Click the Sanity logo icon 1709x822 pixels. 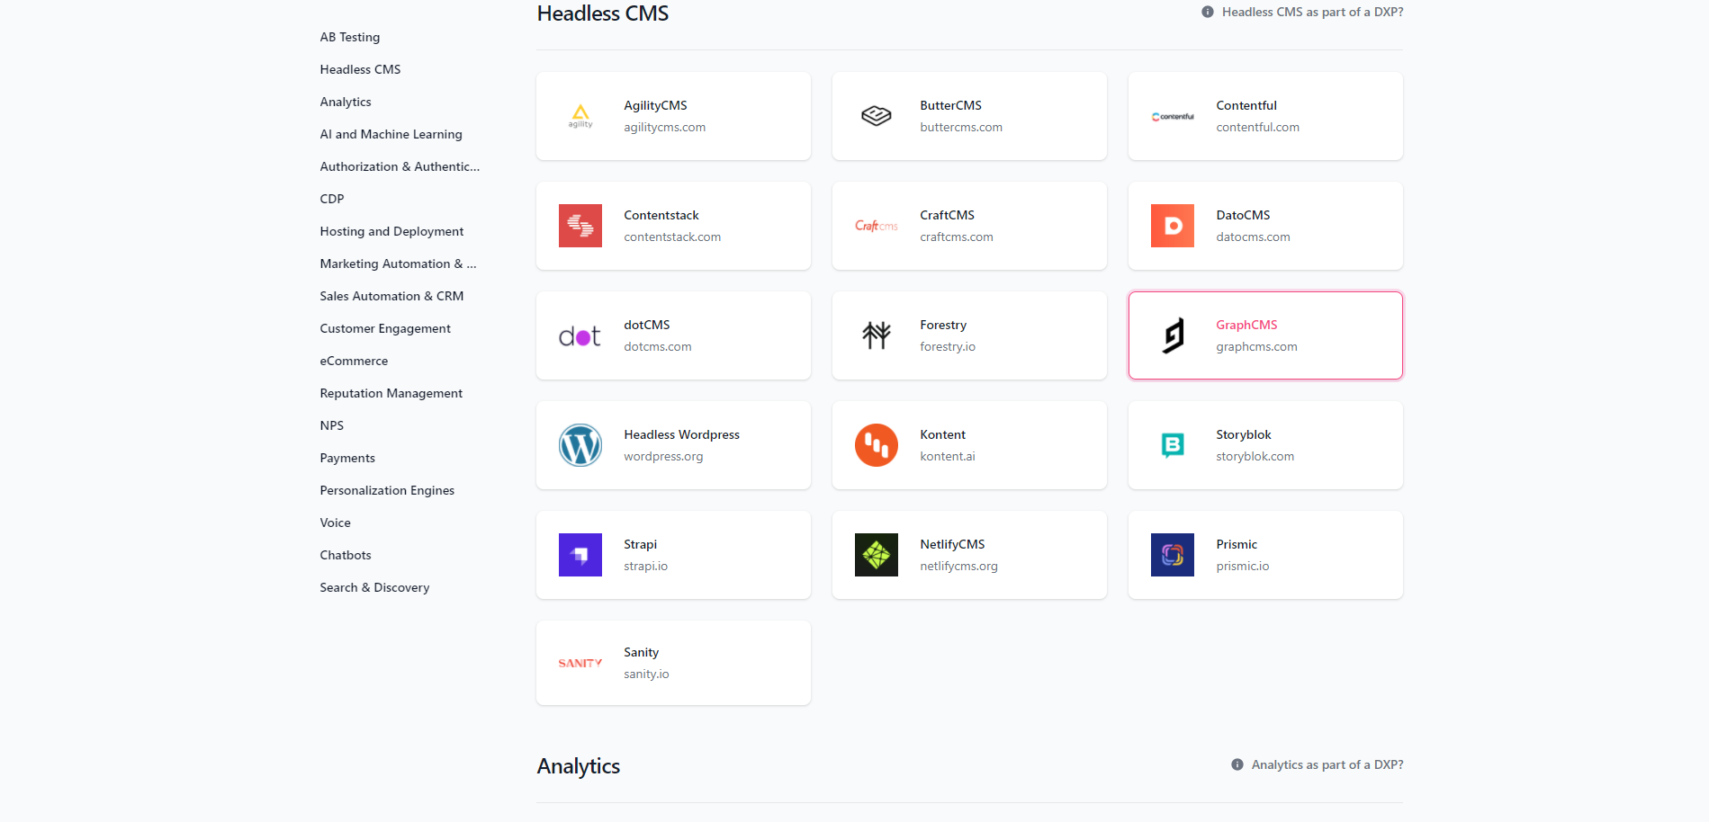(580, 663)
